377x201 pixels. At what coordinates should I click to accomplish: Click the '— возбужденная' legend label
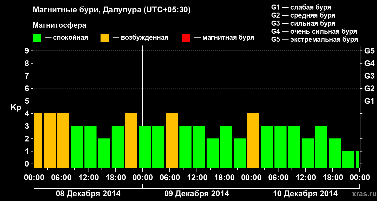pyautogui.click(x=140, y=38)
